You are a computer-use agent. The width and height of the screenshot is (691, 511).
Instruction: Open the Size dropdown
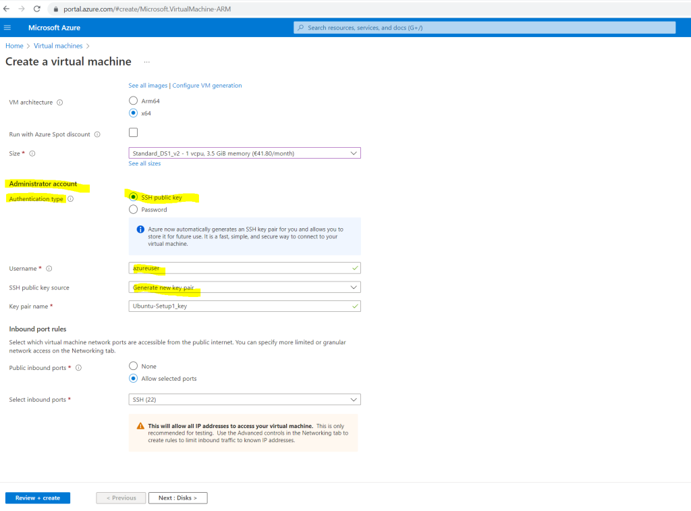(244, 153)
